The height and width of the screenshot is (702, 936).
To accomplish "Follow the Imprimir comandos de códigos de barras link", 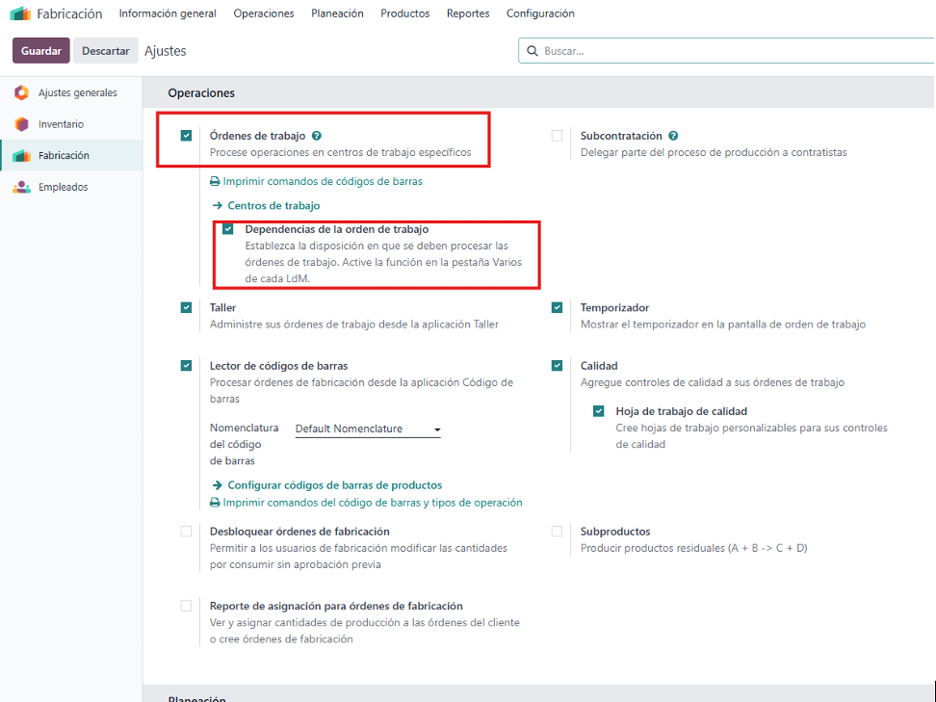I will coord(323,181).
